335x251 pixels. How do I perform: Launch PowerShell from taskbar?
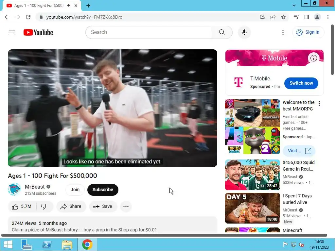click(47, 244)
